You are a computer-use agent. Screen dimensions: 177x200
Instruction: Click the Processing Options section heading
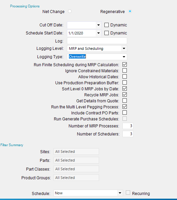coord(25,6)
